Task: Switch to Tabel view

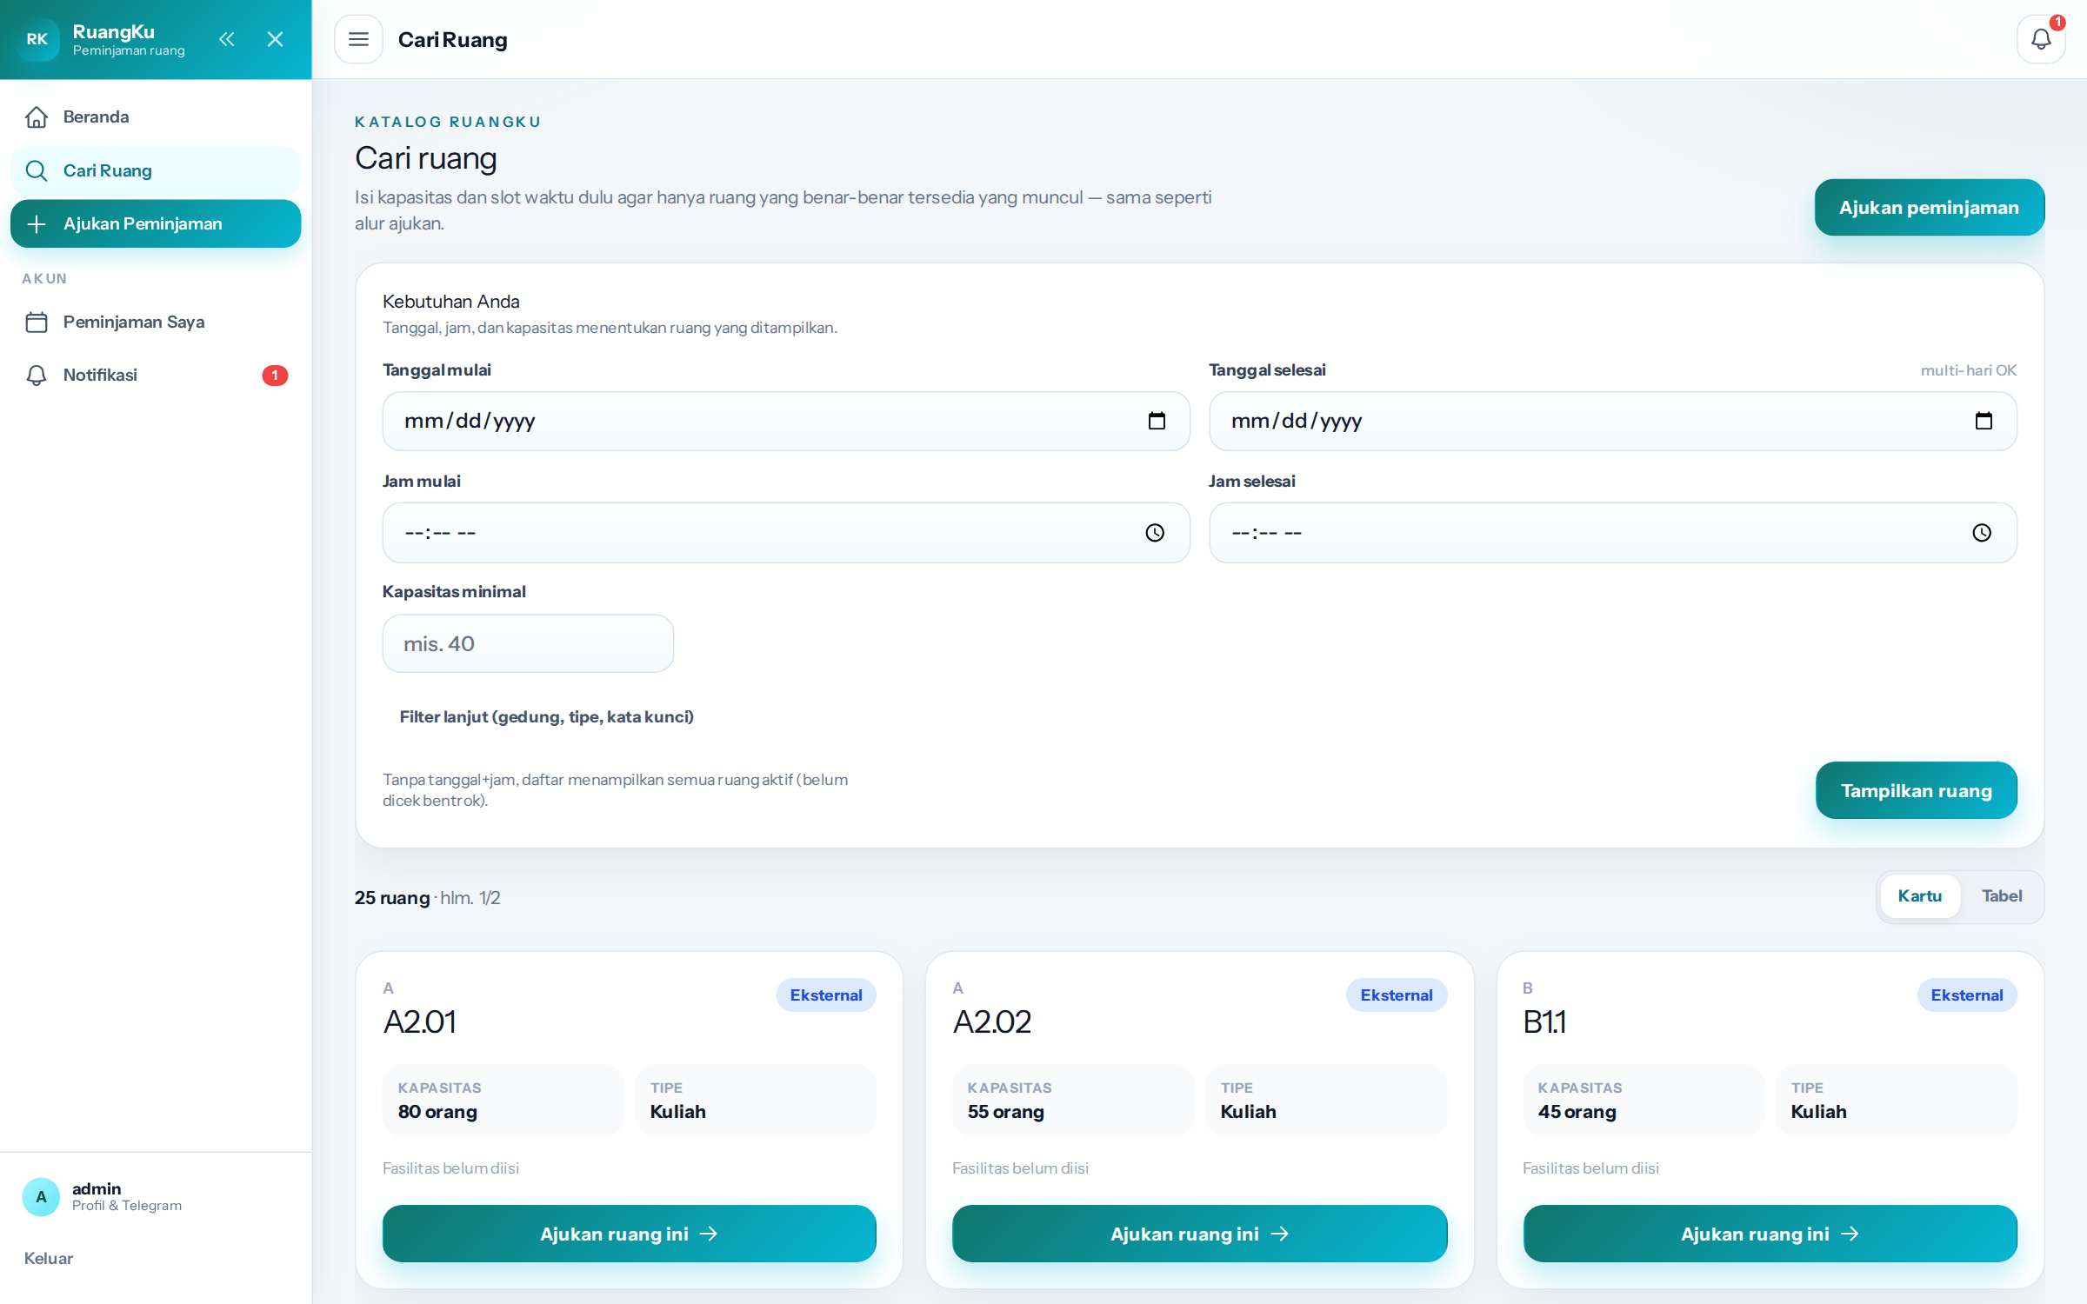Action: click(2001, 896)
